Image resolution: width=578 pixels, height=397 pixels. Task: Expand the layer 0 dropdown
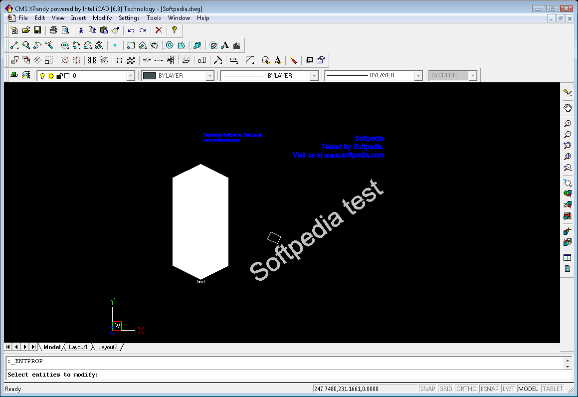(131, 76)
